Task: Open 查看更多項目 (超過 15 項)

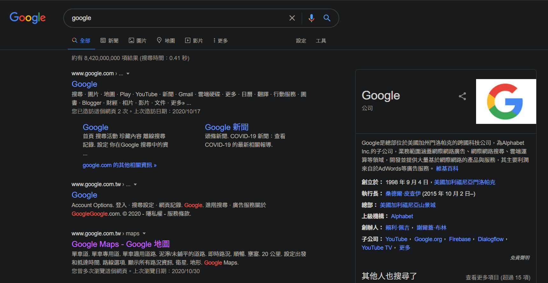Action: pyautogui.click(x=498, y=278)
